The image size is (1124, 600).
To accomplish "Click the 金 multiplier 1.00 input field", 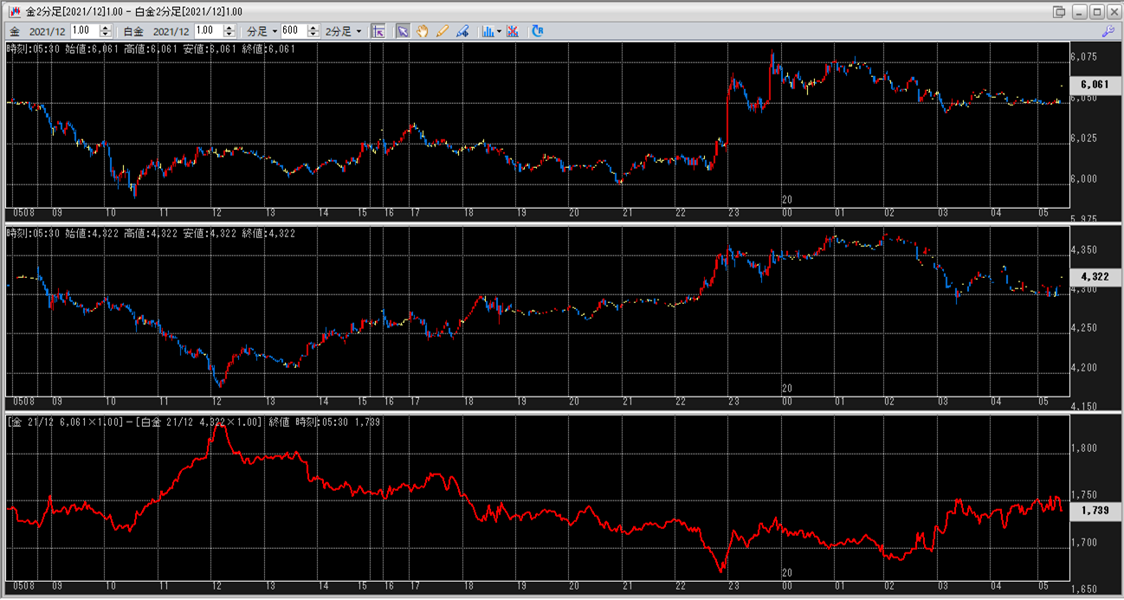I will [85, 31].
